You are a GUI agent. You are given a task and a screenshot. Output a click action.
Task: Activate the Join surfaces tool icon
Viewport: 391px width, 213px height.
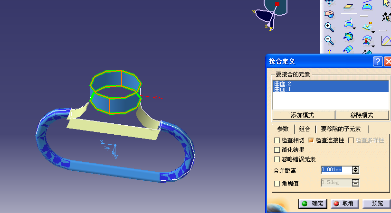tap(348, 23)
